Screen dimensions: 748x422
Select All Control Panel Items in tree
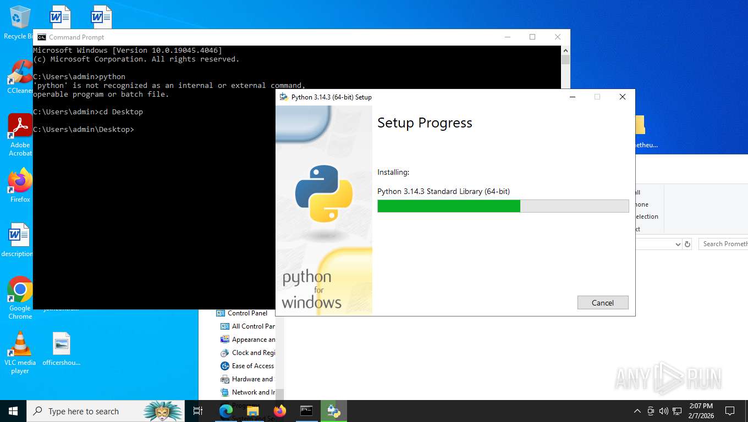coord(248,326)
